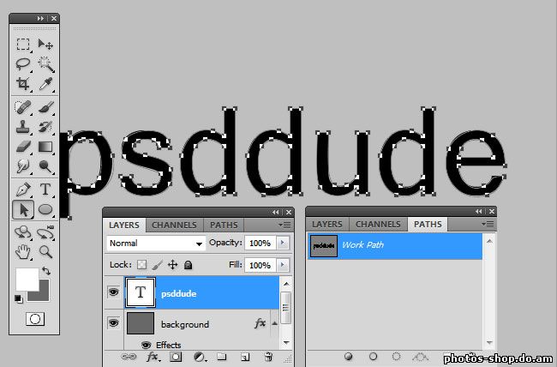Hide the psddude text layer

(x=114, y=292)
